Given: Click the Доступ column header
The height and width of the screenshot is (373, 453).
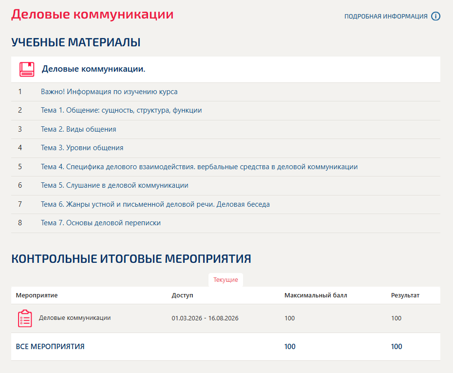Looking at the screenshot, I should 182,295.
